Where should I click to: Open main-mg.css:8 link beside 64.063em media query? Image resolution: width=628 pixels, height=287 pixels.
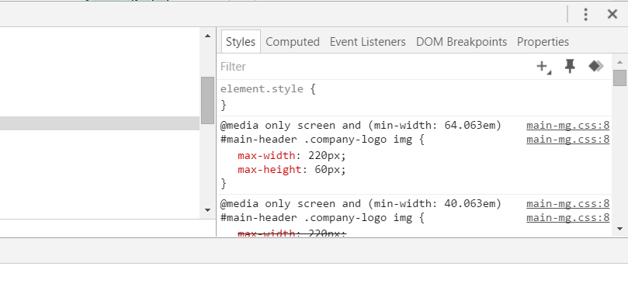(x=568, y=126)
